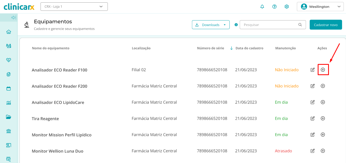Edit the Analisador ECO Reader F100 row
346x163 pixels.
[x=312, y=70]
